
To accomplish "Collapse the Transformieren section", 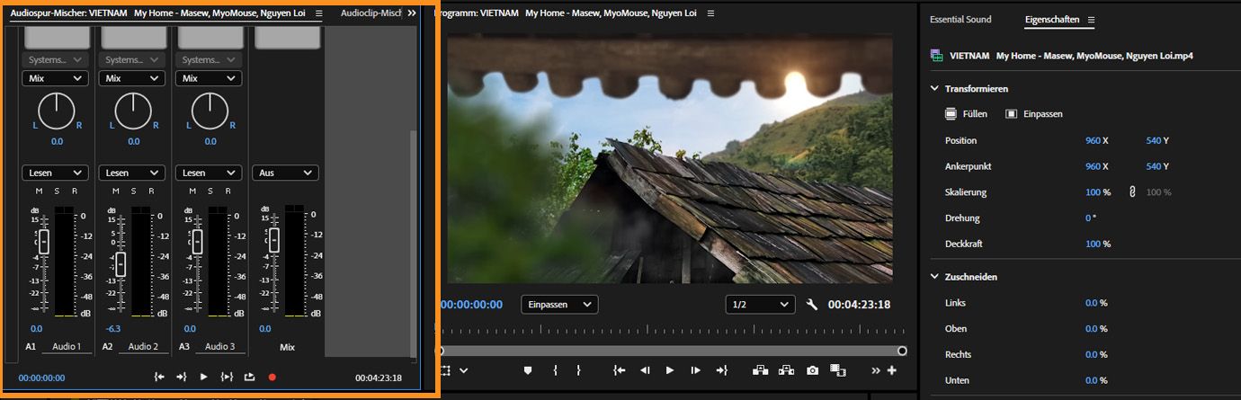I will (x=934, y=89).
